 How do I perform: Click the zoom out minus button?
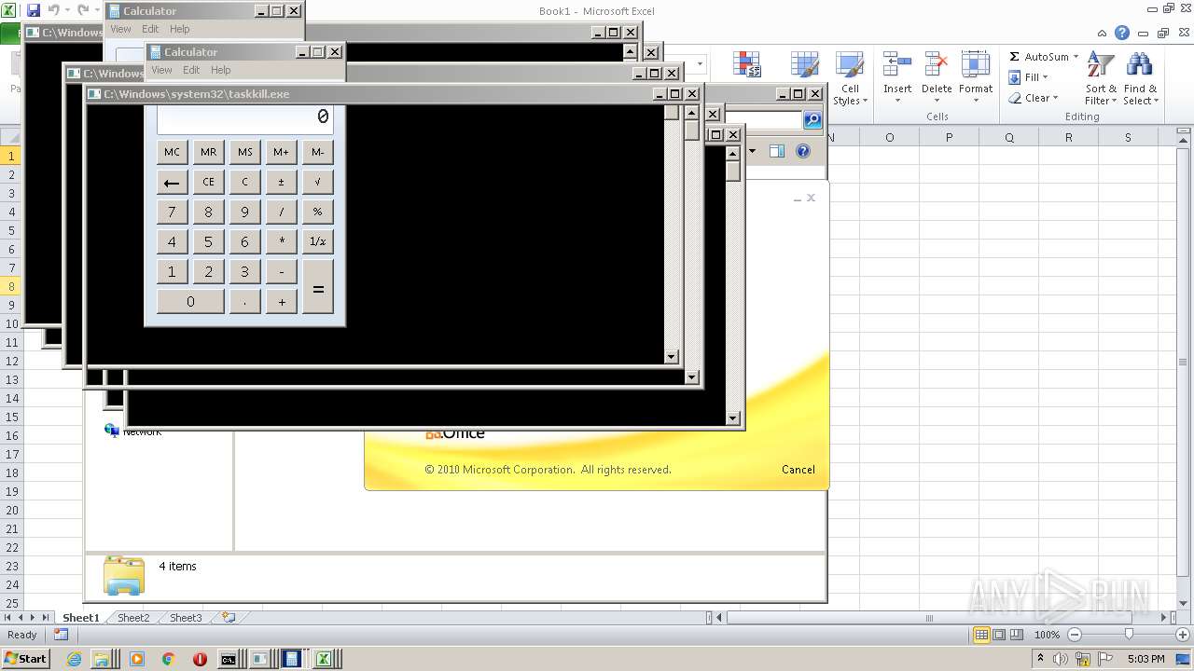[x=1074, y=635]
